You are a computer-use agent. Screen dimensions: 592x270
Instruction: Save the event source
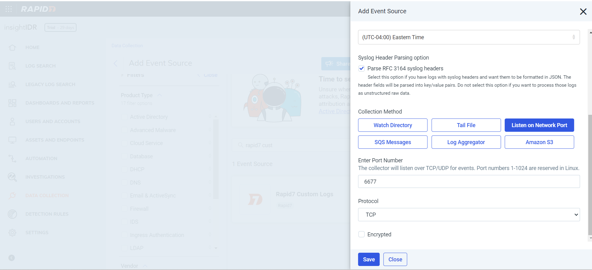[x=369, y=260]
